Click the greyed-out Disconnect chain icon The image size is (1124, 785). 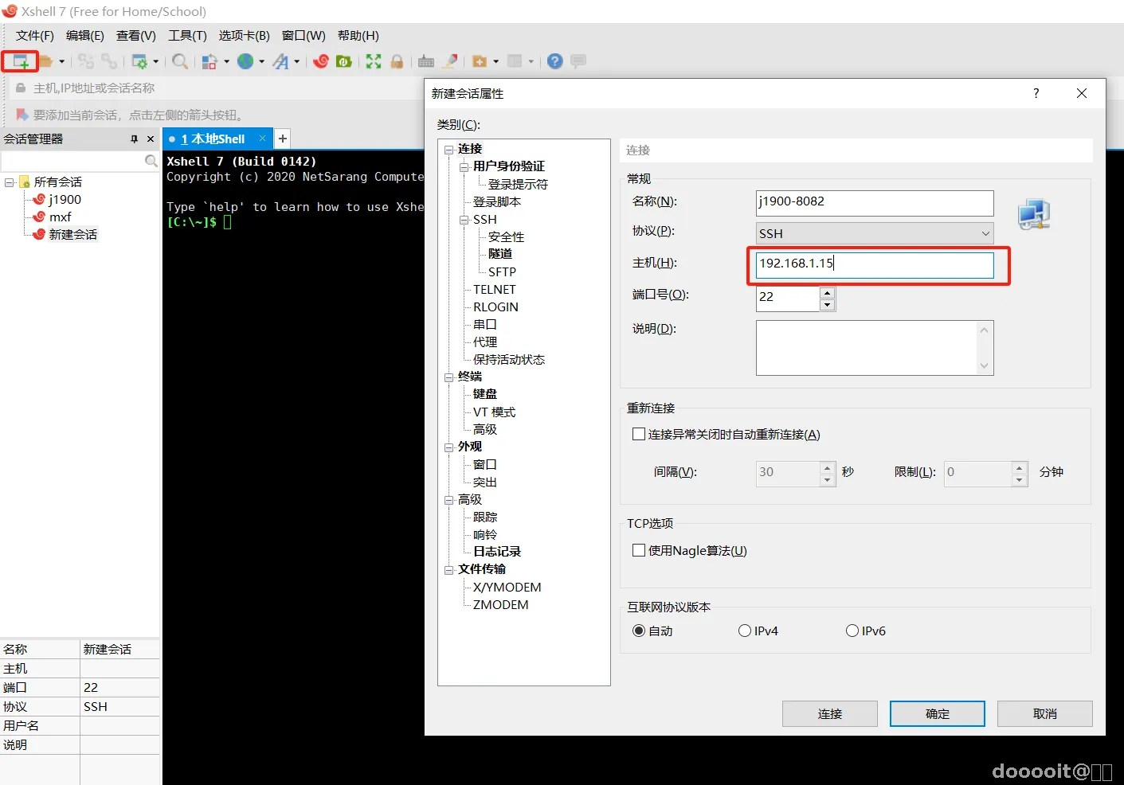[x=109, y=61]
